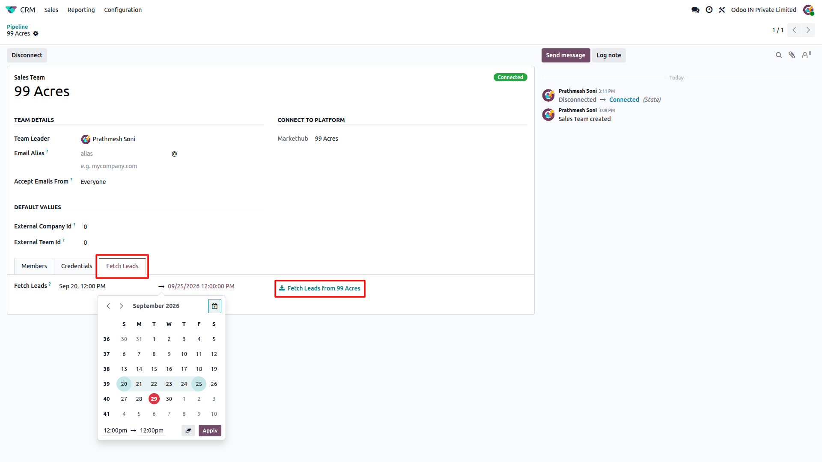Go to previous record arrow

[x=794, y=30]
